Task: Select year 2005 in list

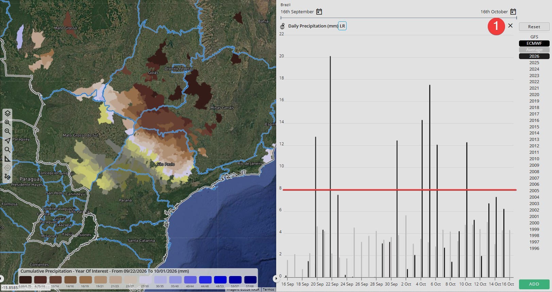Action: tap(534, 190)
